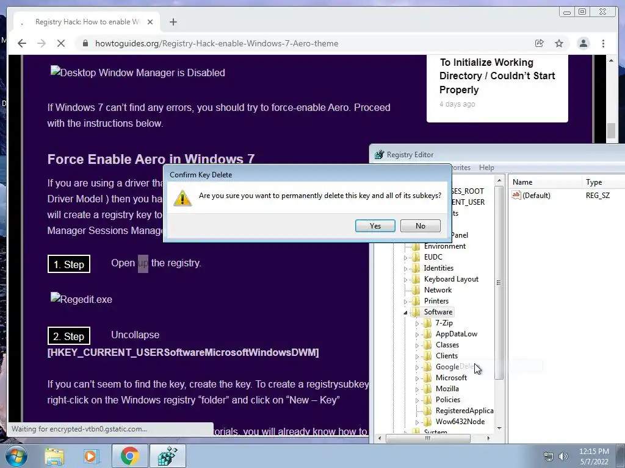The height and width of the screenshot is (468, 625).
Task: Click the address bar URL field
Action: [x=217, y=43]
